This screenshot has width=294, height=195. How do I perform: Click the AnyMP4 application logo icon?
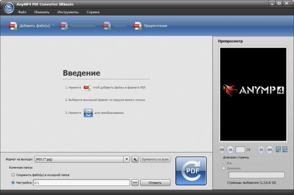[8, 8]
